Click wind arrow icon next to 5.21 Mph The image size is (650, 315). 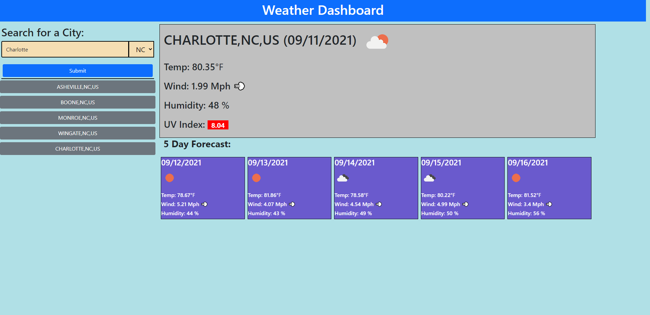[205, 204]
